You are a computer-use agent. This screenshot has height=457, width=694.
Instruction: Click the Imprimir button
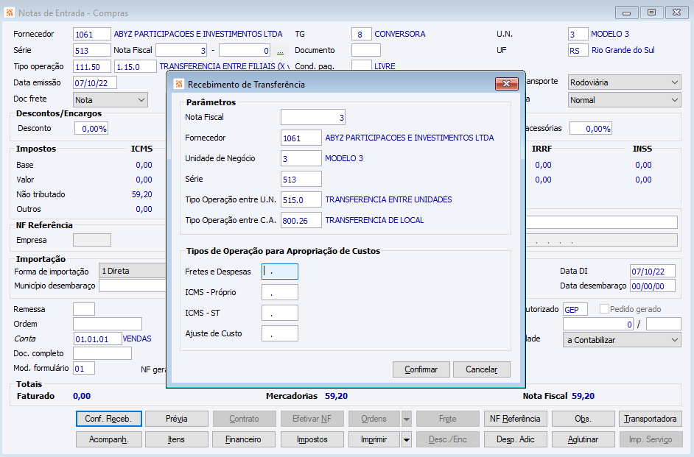tap(374, 440)
